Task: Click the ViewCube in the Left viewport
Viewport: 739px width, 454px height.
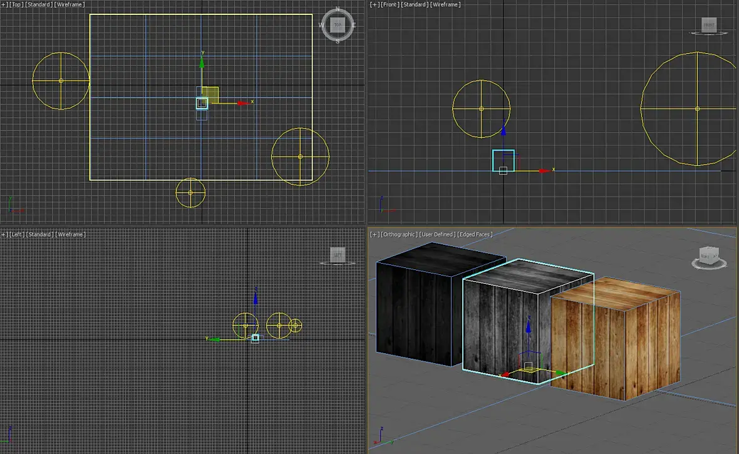Action: [x=338, y=255]
